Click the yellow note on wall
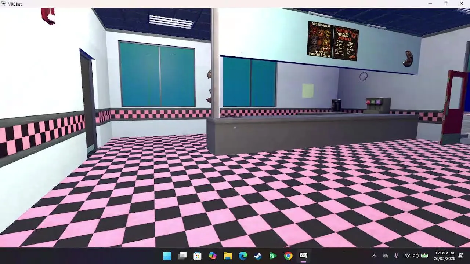The image size is (470, 264). coord(308,91)
